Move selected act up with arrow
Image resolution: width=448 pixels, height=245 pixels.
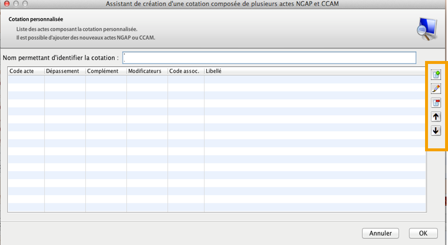(436, 117)
